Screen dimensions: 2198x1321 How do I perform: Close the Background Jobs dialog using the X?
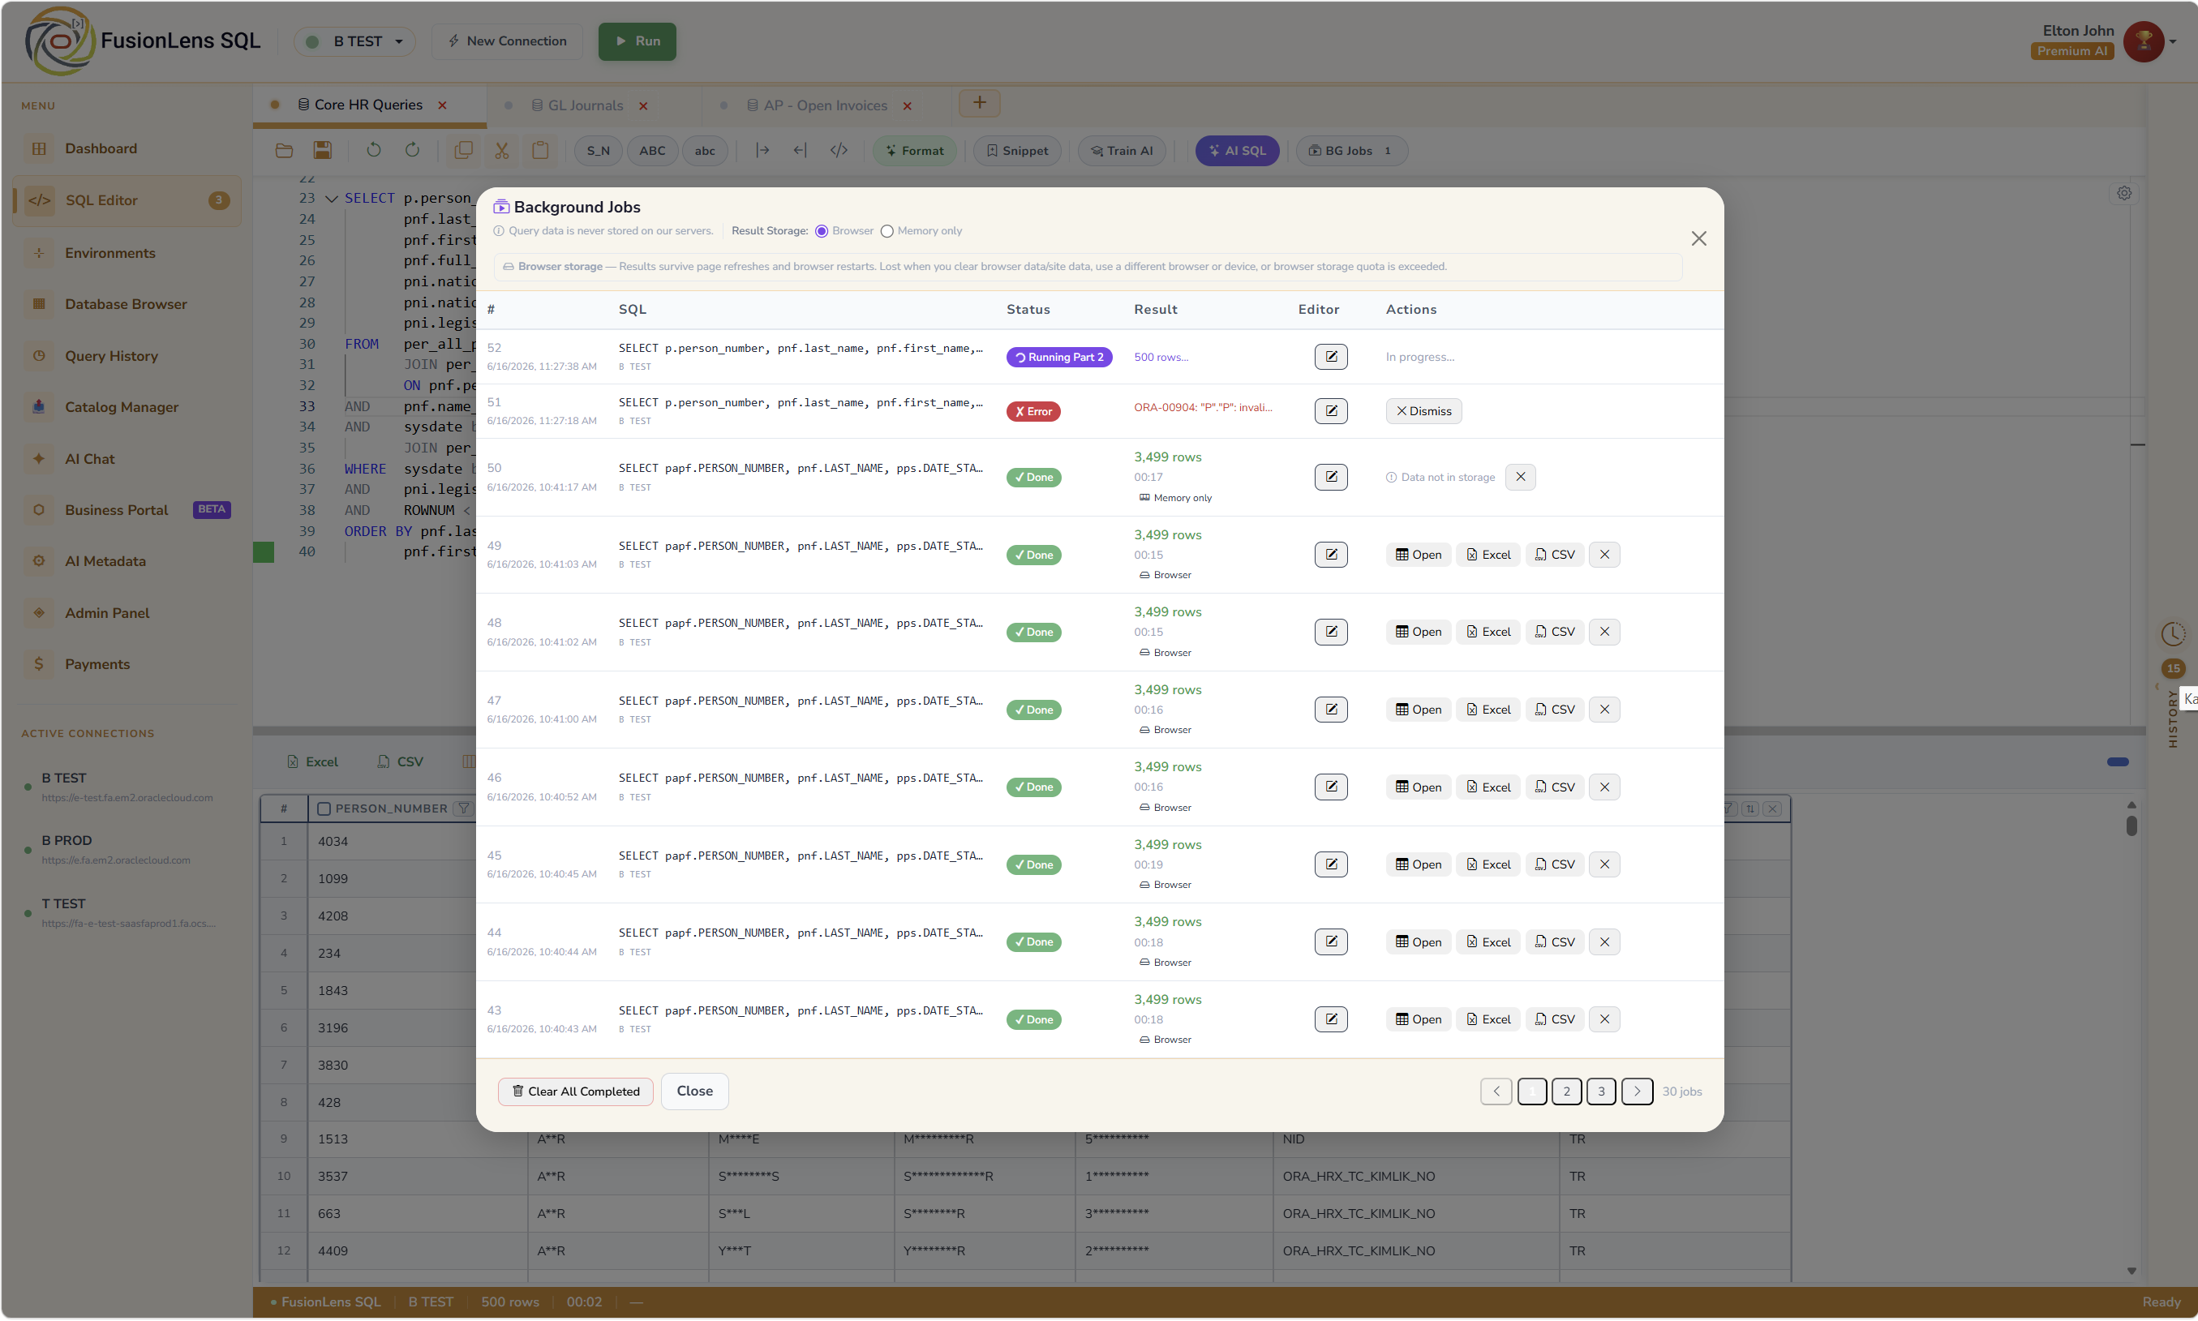[x=1698, y=238]
